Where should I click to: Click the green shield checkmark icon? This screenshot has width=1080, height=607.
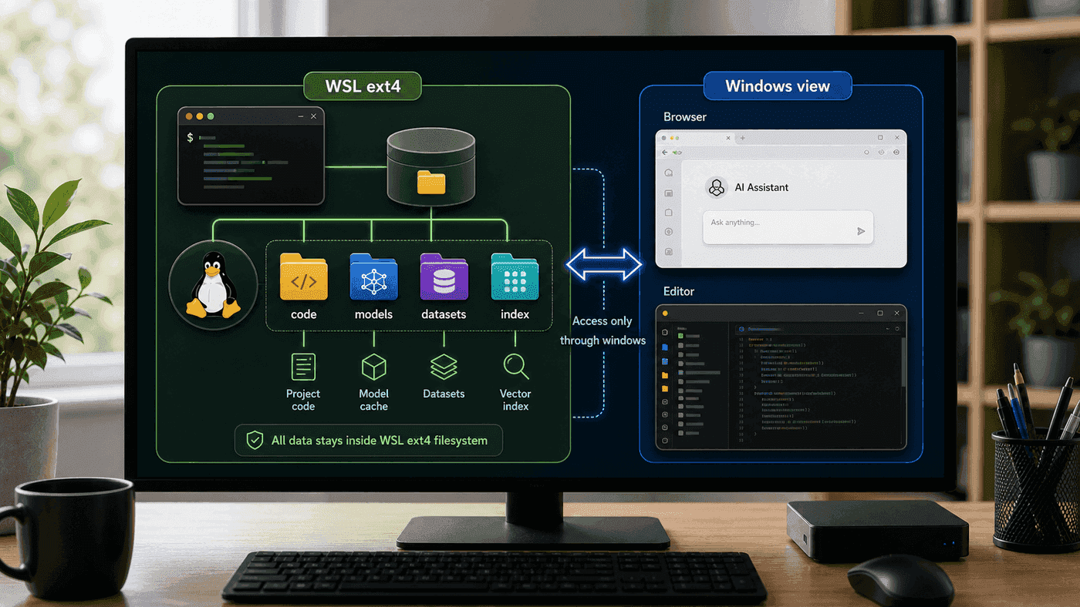click(254, 441)
